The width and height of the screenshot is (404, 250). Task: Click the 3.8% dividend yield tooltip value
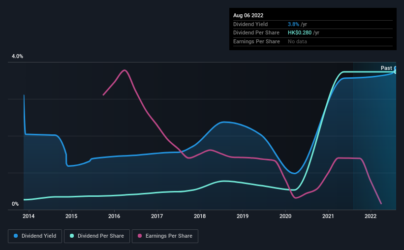(294, 24)
